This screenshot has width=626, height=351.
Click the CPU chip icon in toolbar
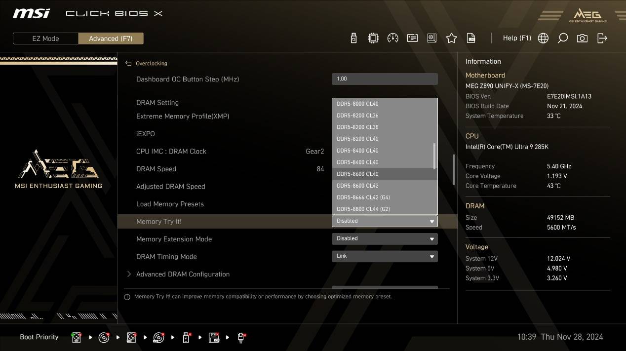(373, 39)
